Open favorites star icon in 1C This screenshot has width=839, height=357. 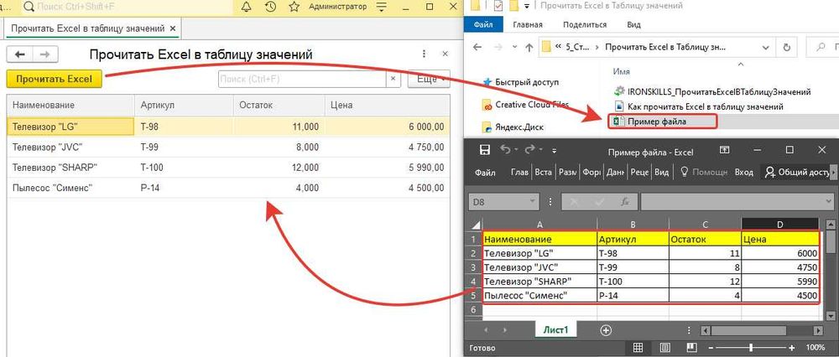pos(294,7)
